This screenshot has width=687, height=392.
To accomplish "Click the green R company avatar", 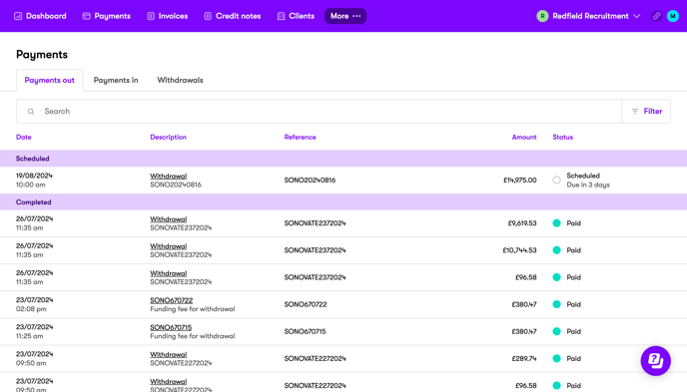I will [x=542, y=16].
